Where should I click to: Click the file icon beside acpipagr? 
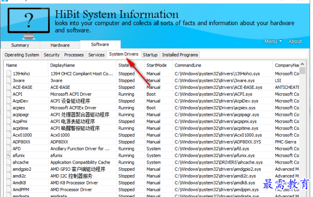[9, 114]
